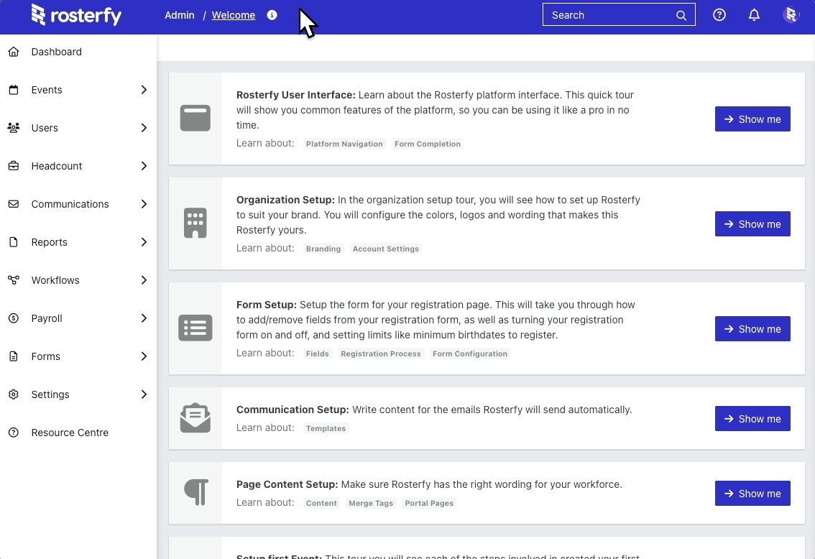Click the Content tag

tap(321, 504)
